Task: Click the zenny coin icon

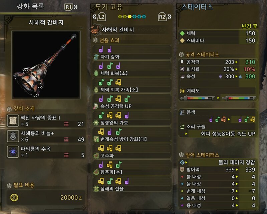Action: [x=14, y=197]
